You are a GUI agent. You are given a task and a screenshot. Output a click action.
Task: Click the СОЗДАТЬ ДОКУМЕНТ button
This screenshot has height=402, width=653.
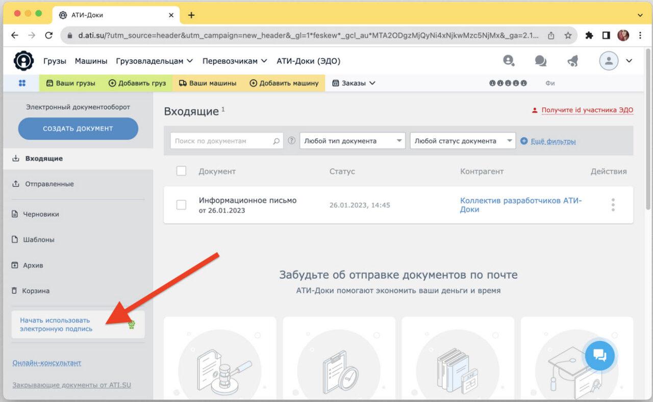pyautogui.click(x=78, y=129)
